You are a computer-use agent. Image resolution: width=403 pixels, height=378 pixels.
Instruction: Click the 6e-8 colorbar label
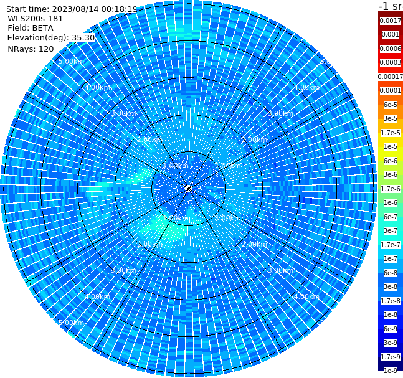click(x=391, y=273)
